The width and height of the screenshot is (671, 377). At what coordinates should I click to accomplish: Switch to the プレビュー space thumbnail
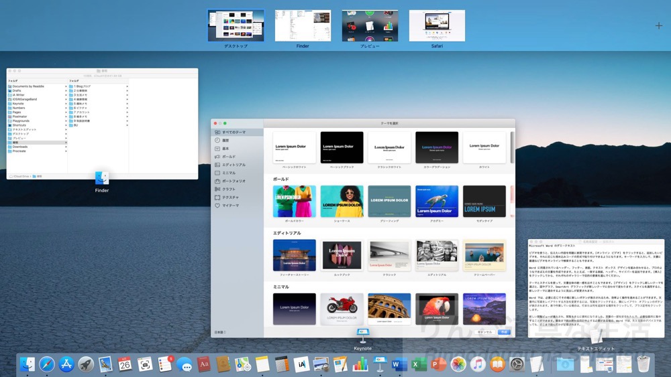(x=370, y=25)
